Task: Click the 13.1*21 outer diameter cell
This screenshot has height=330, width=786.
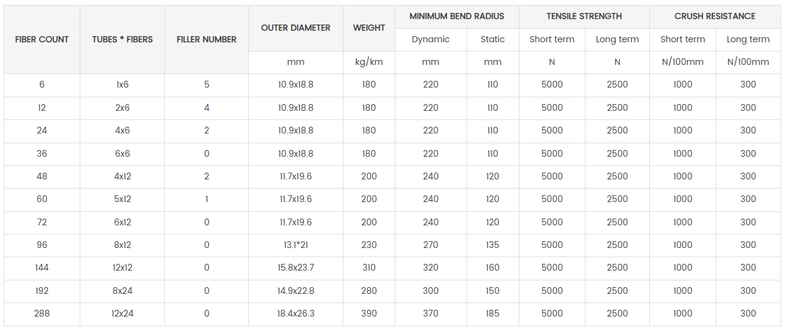Action: [296, 245]
